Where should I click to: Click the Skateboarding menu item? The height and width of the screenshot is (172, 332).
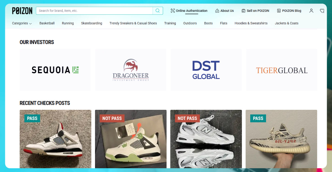(91, 23)
